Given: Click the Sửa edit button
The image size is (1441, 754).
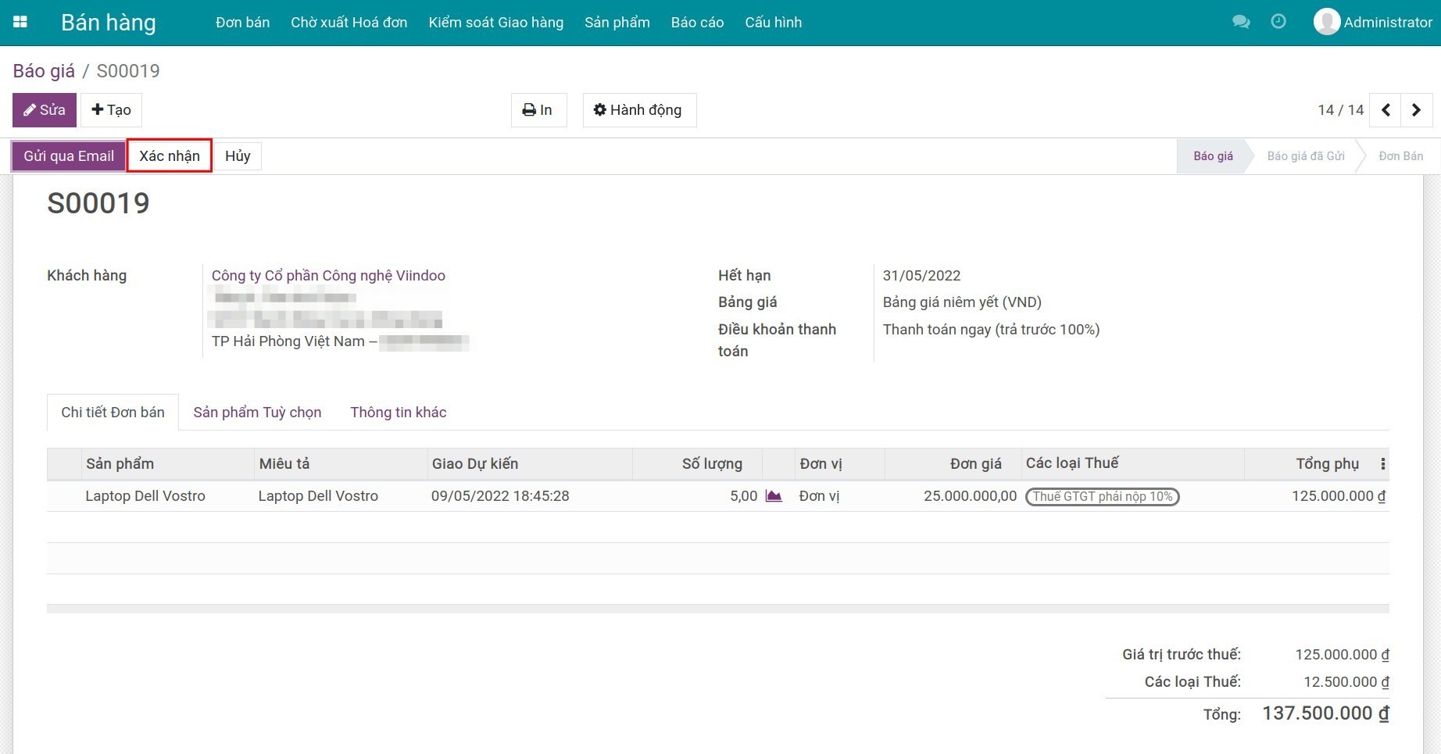Looking at the screenshot, I should [45, 110].
